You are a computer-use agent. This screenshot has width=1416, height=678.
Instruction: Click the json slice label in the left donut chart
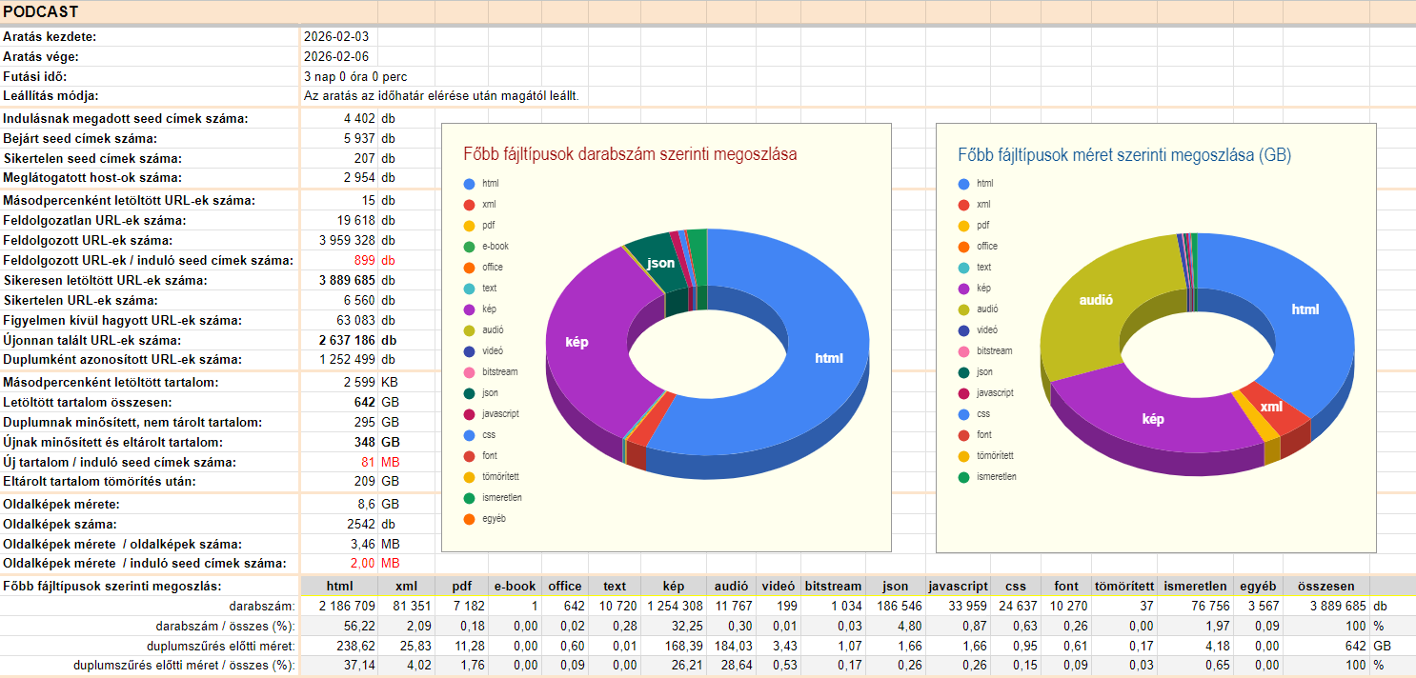tap(660, 263)
